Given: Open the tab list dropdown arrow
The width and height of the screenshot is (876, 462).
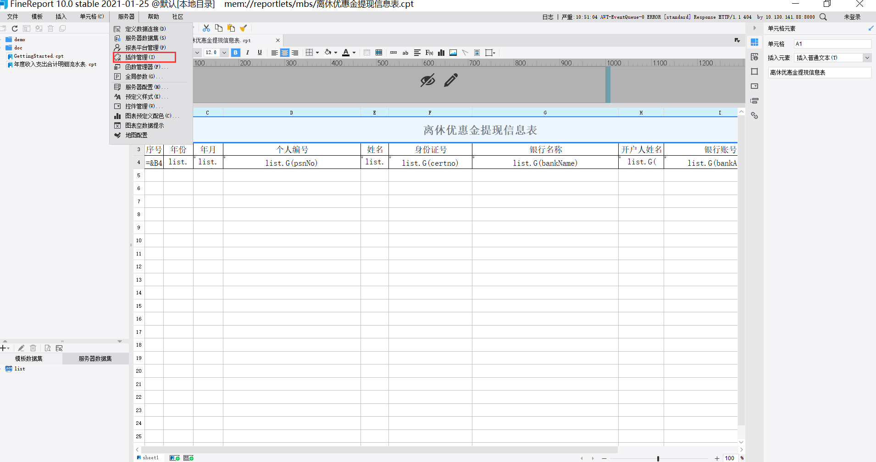Looking at the screenshot, I should (x=737, y=40).
